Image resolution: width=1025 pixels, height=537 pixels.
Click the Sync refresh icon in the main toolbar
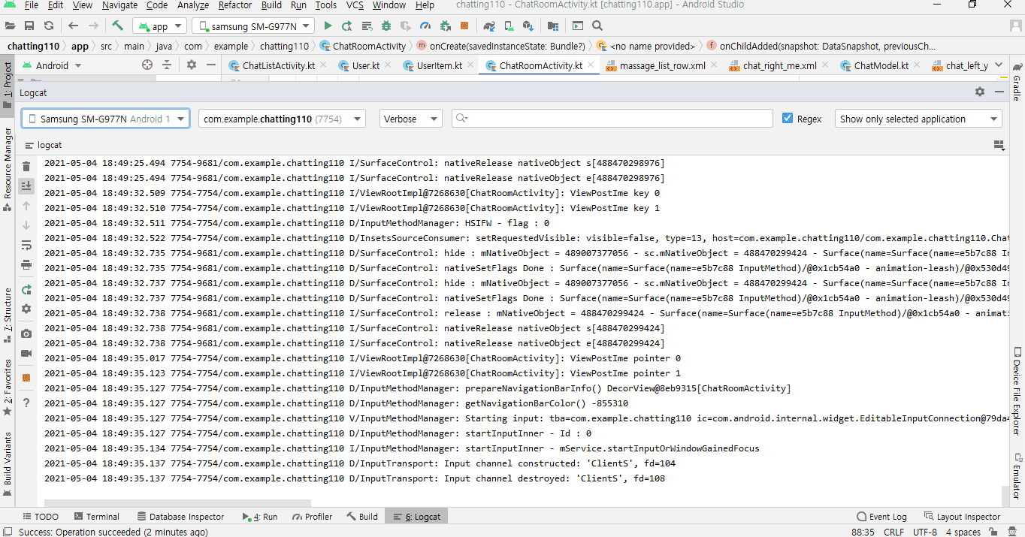[x=49, y=26]
